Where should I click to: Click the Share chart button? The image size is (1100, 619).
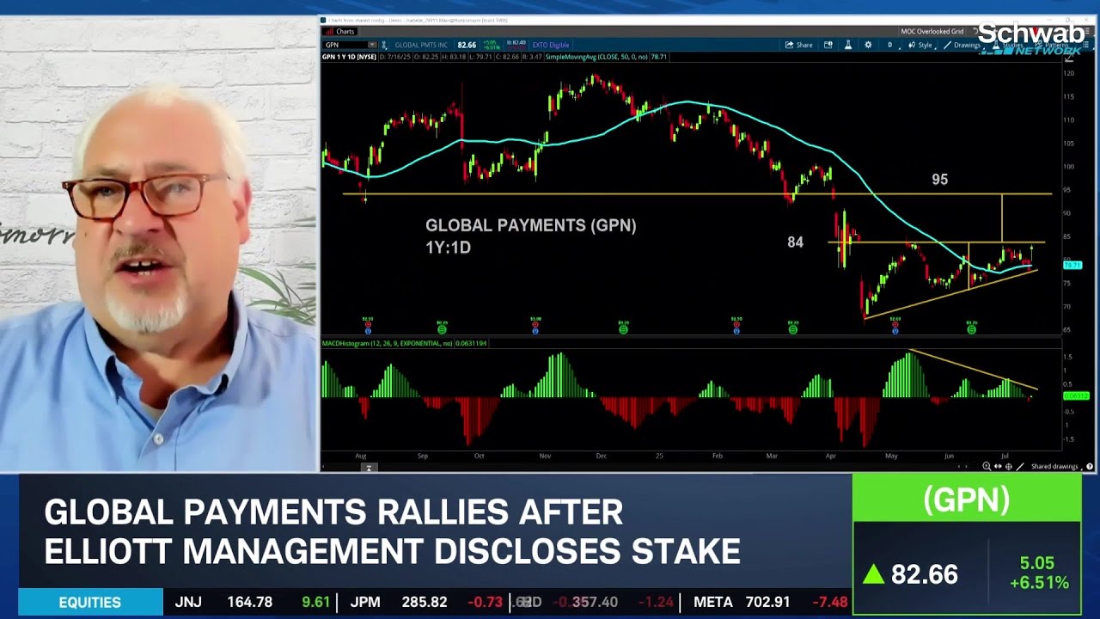(799, 45)
